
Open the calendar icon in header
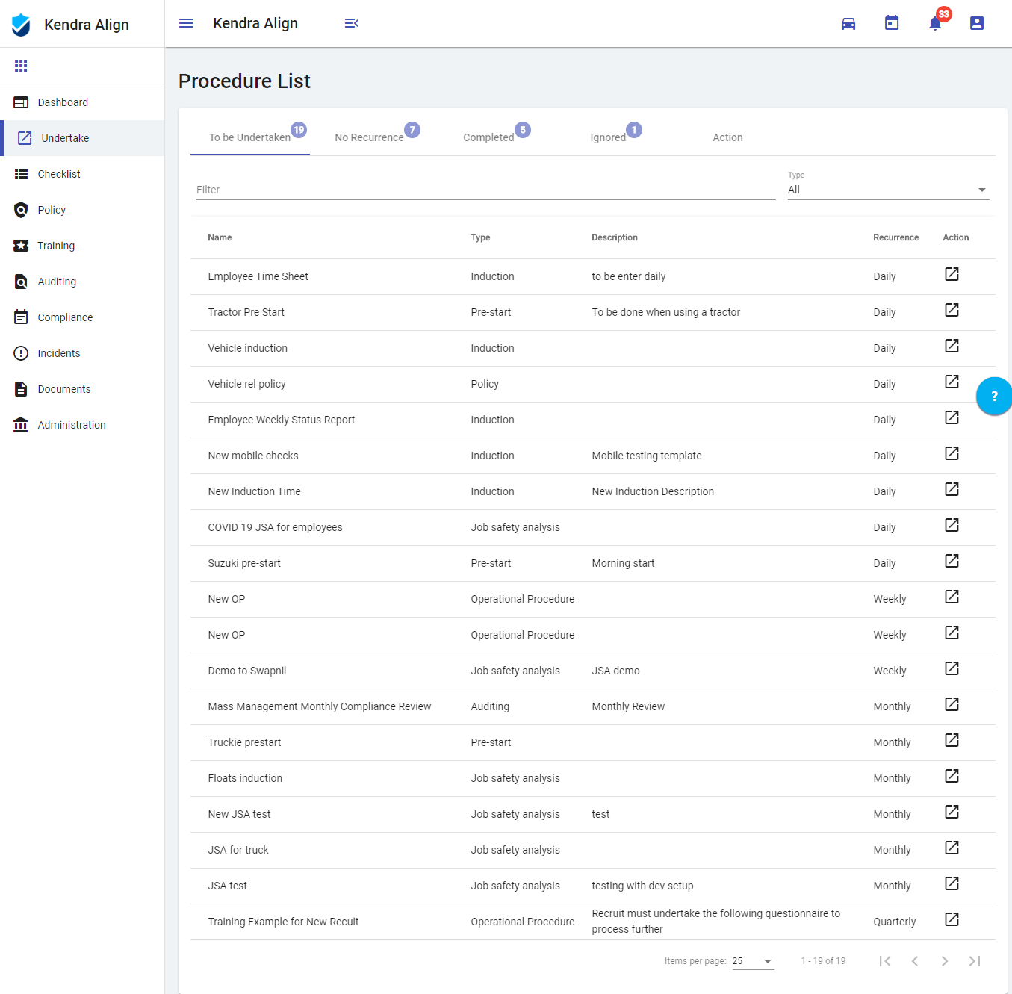pos(892,23)
